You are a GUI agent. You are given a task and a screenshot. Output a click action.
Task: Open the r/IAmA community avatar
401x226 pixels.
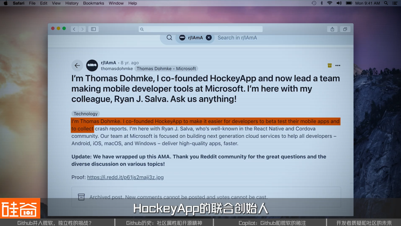(92, 65)
